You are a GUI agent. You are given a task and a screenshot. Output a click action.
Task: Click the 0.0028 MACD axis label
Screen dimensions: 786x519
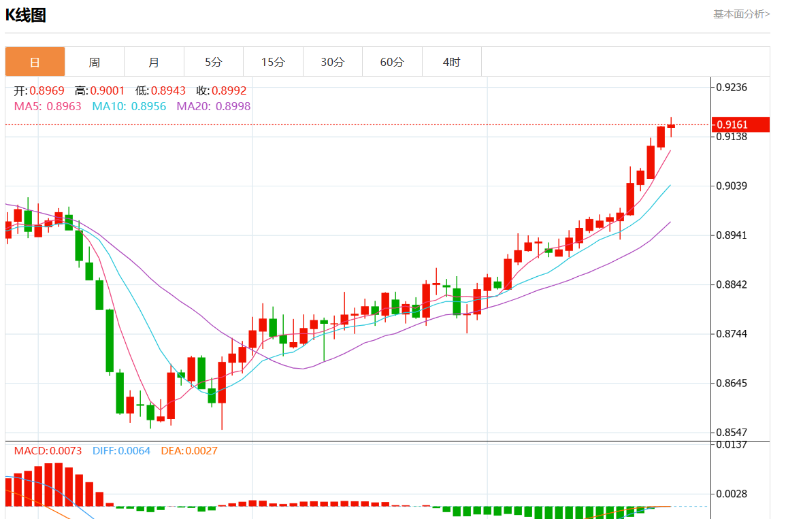[x=732, y=494]
